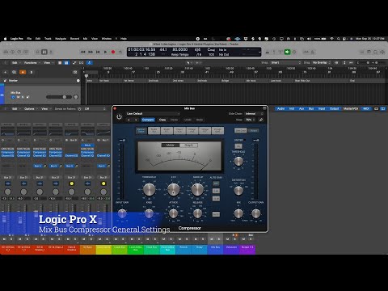This screenshot has height=291, width=388.
Task: Click the compressor Make Up knob
Action: tap(197, 189)
